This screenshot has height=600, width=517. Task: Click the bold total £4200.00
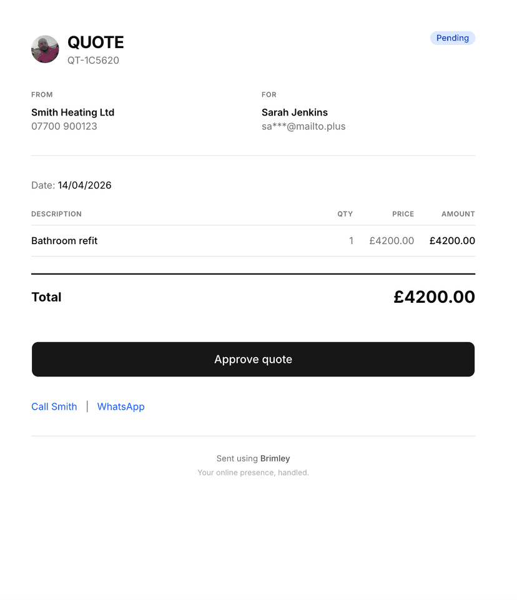point(434,297)
